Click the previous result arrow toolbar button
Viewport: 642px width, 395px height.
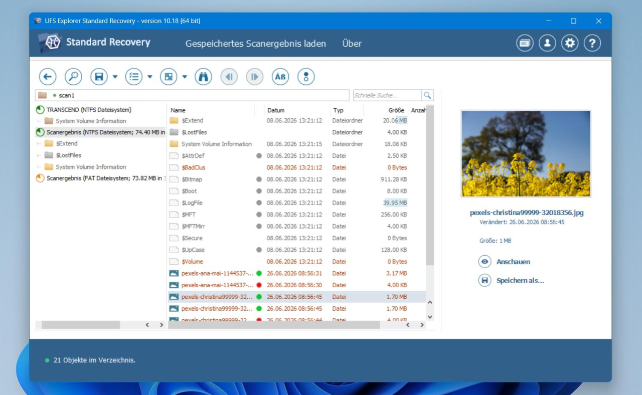(229, 77)
